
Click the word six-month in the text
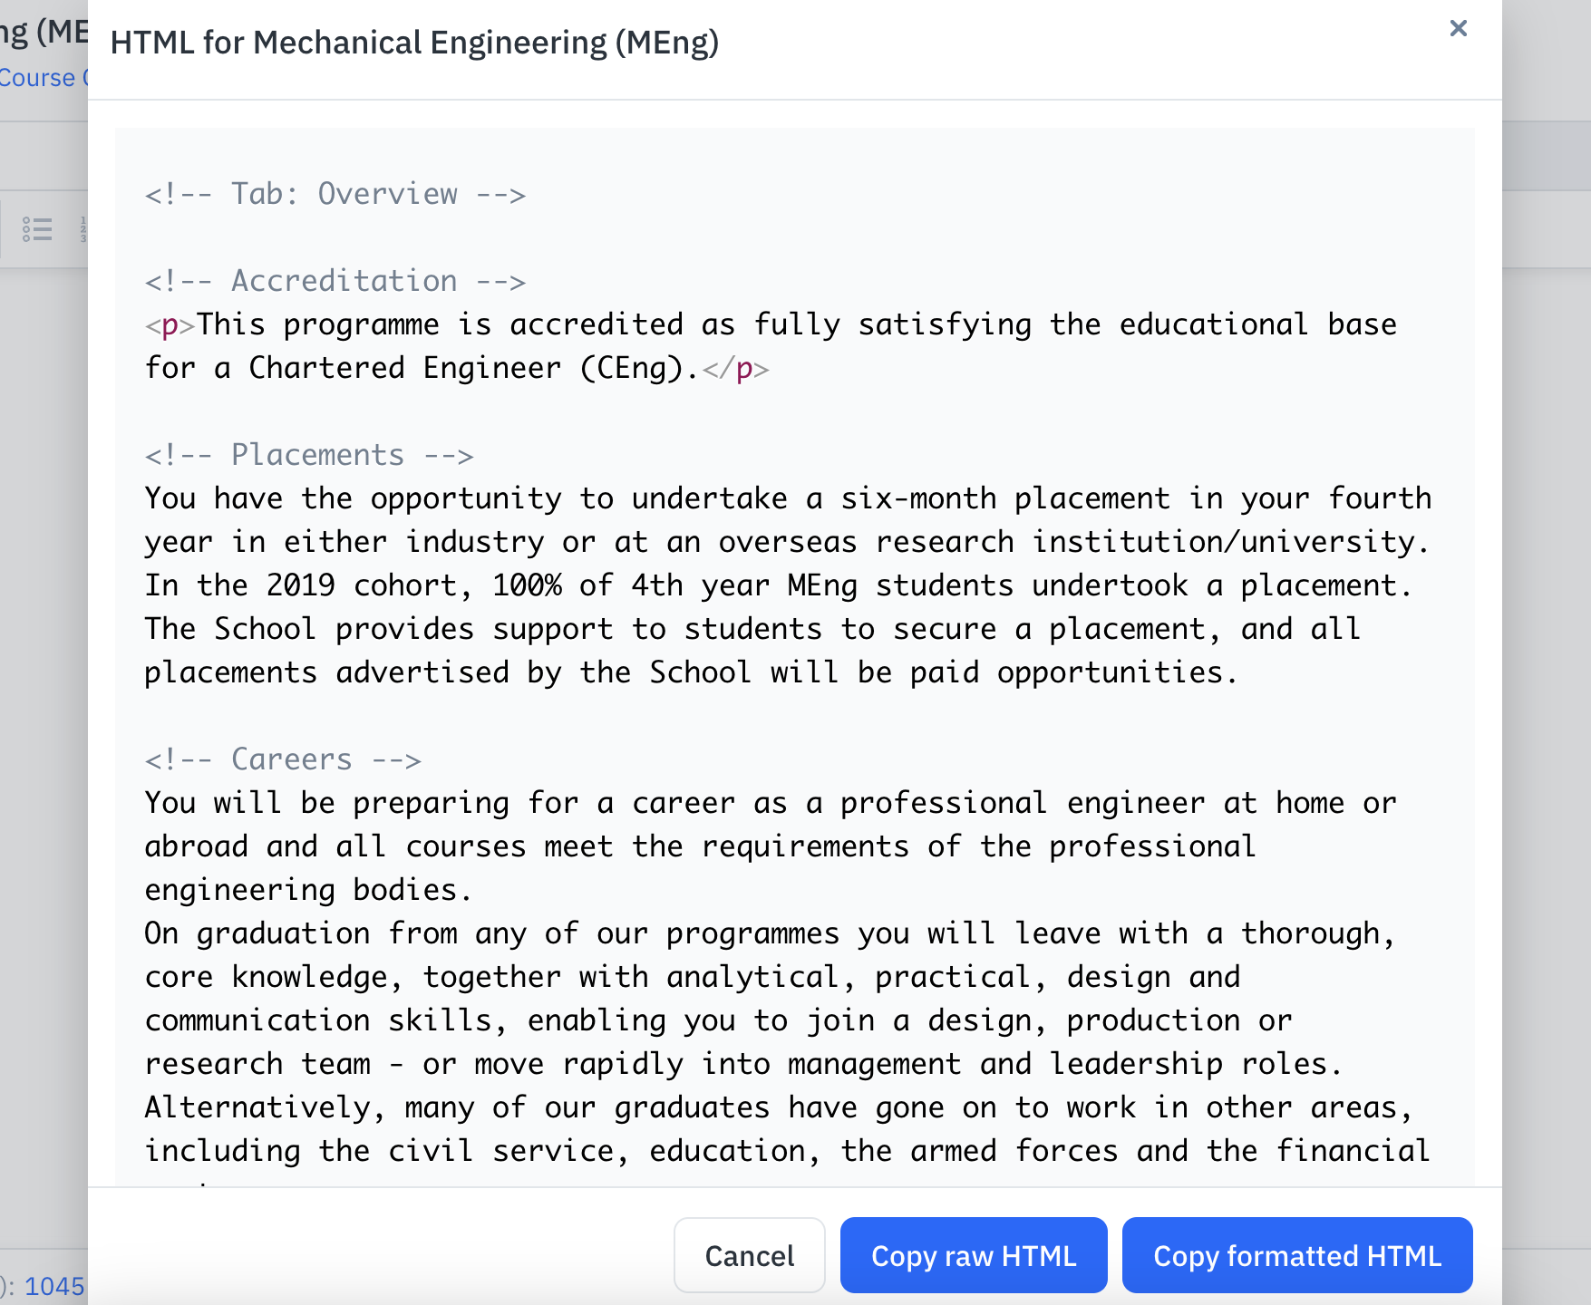[x=917, y=498]
